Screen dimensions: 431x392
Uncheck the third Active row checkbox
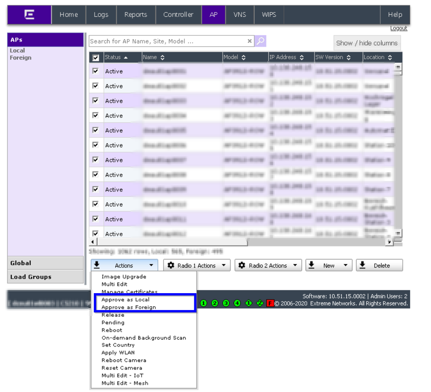tap(96, 101)
